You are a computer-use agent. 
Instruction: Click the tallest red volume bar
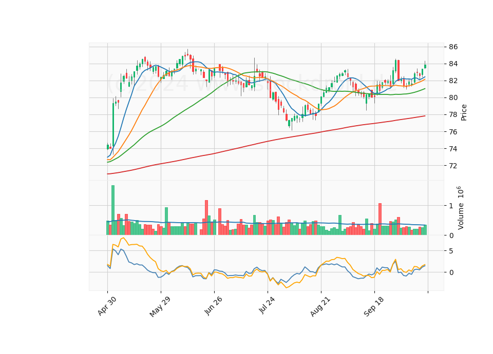(206, 218)
